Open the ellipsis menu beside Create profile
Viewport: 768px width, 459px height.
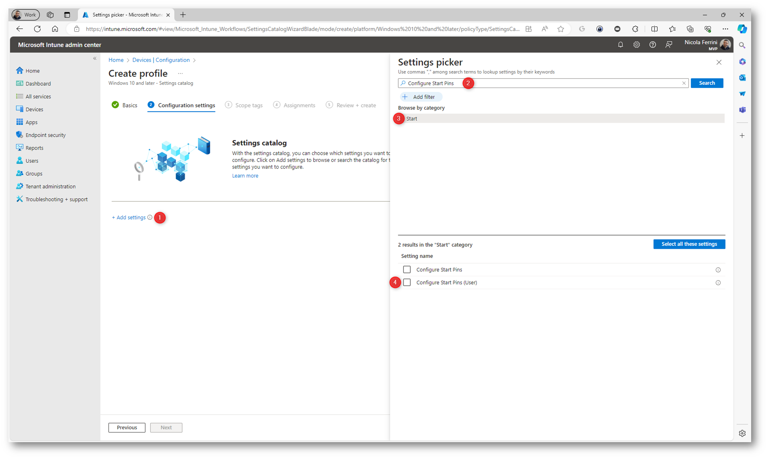click(180, 73)
